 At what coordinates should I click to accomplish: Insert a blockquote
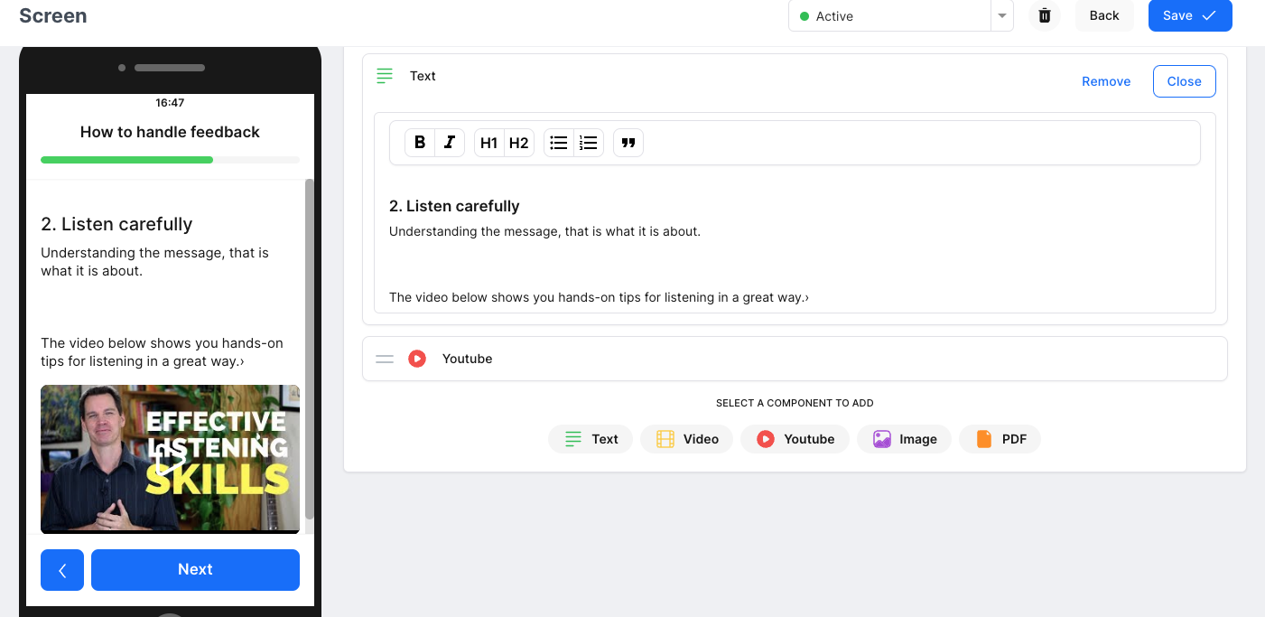point(628,142)
